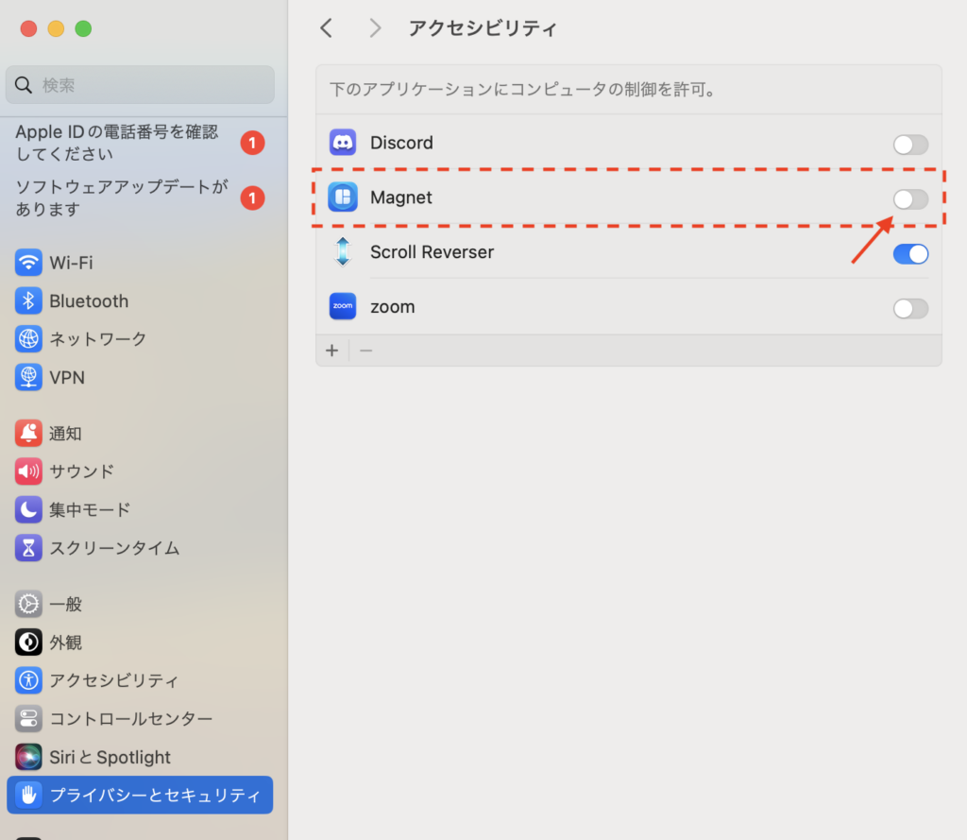Select プライバシーとセキュリティ in the sidebar
The height and width of the screenshot is (840, 967).
(140, 795)
